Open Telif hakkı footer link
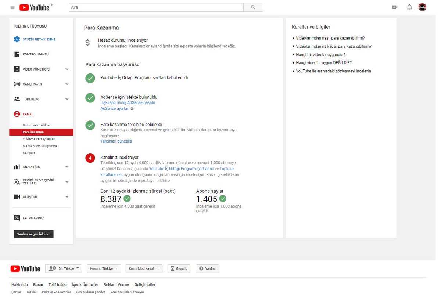The image size is (441, 303). tap(57, 285)
